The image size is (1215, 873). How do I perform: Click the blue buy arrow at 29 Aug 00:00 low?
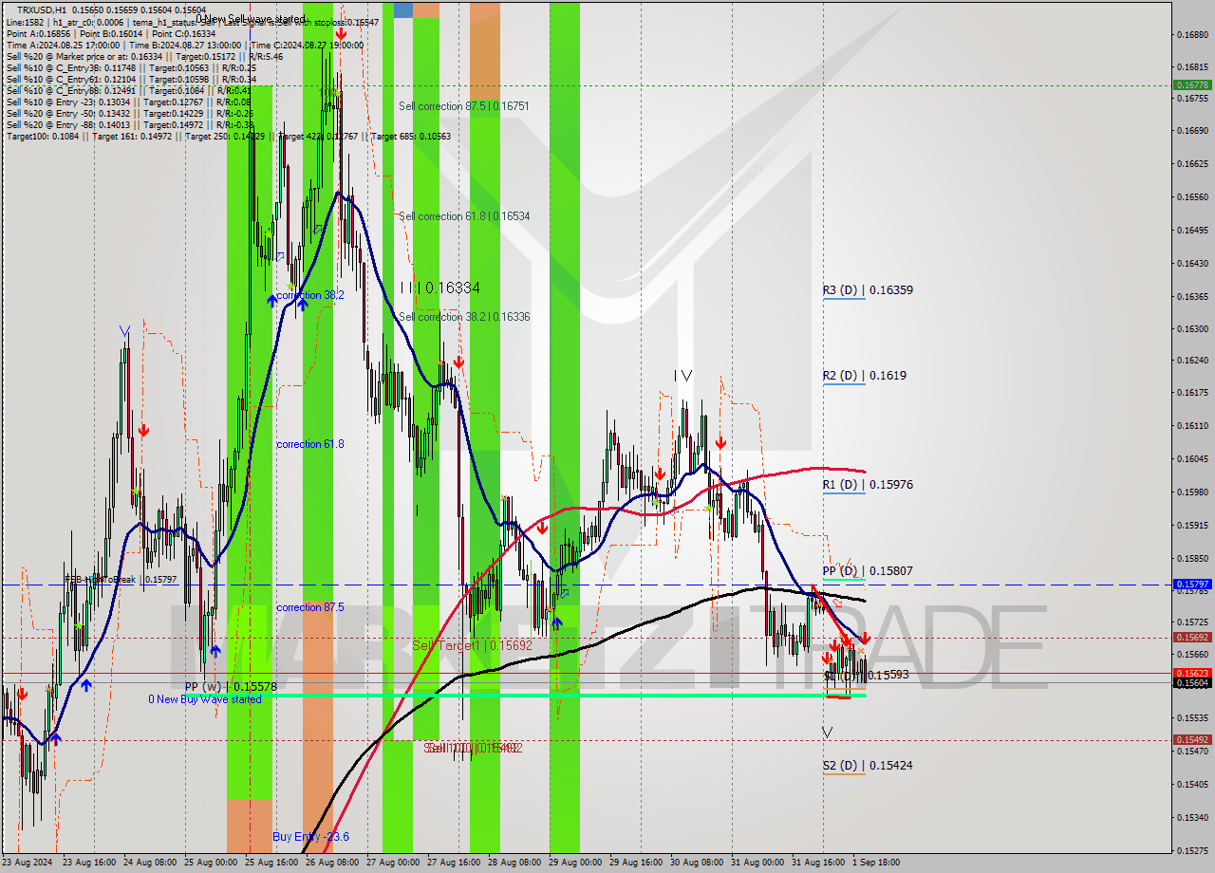[556, 623]
